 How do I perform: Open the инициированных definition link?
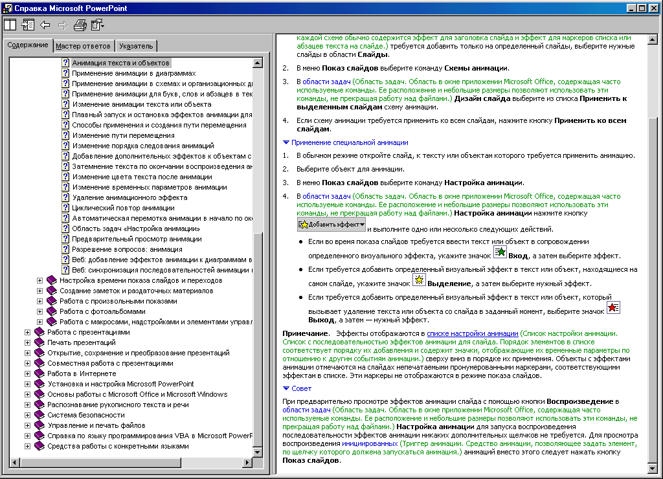pyautogui.click(x=370, y=443)
